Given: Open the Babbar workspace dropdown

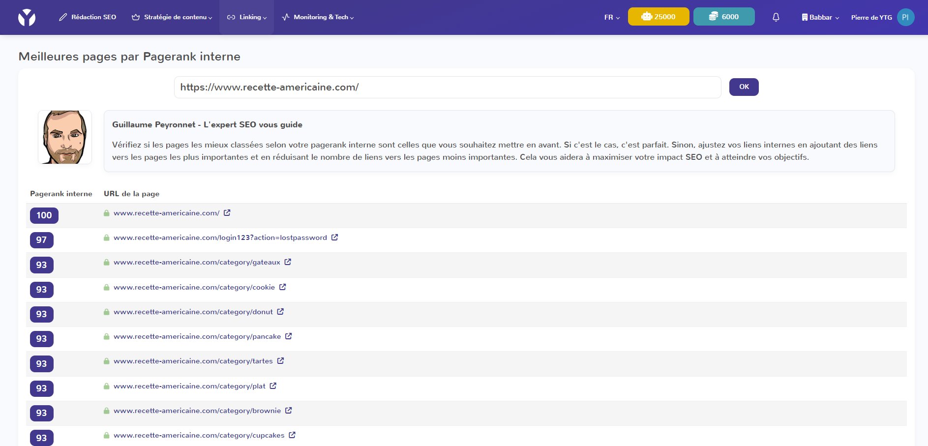Looking at the screenshot, I should pos(820,17).
